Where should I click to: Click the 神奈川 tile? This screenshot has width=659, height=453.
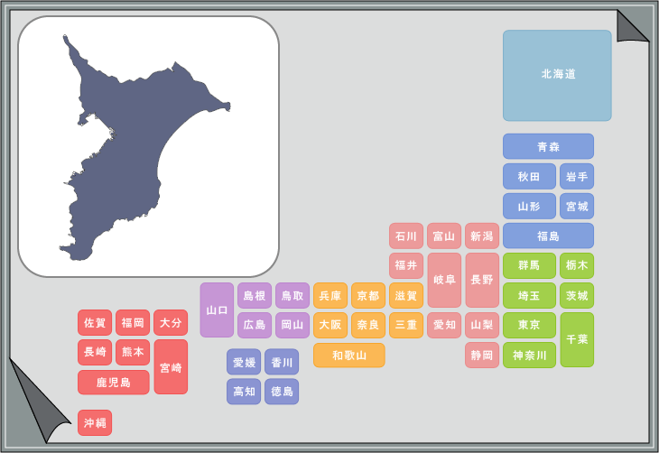coord(529,356)
